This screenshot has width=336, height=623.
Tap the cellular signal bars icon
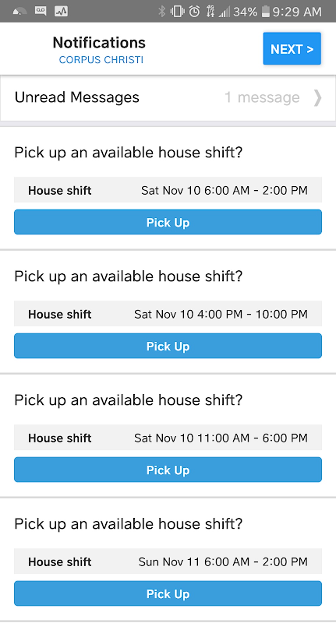point(225,12)
